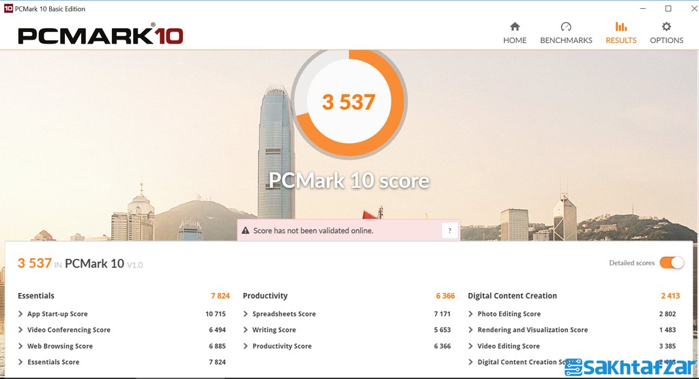Open Benchmarks via the gauge icon

566,27
